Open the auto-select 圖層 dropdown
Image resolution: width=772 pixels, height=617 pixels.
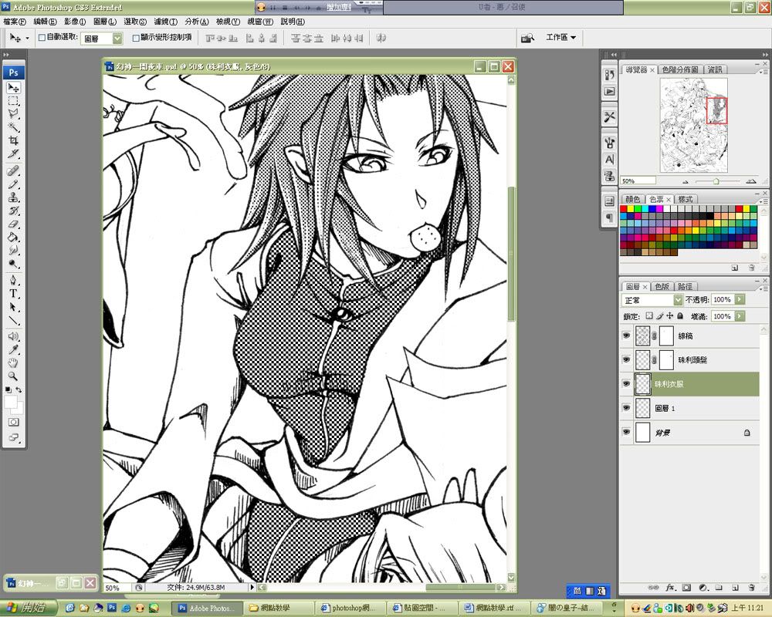[117, 39]
